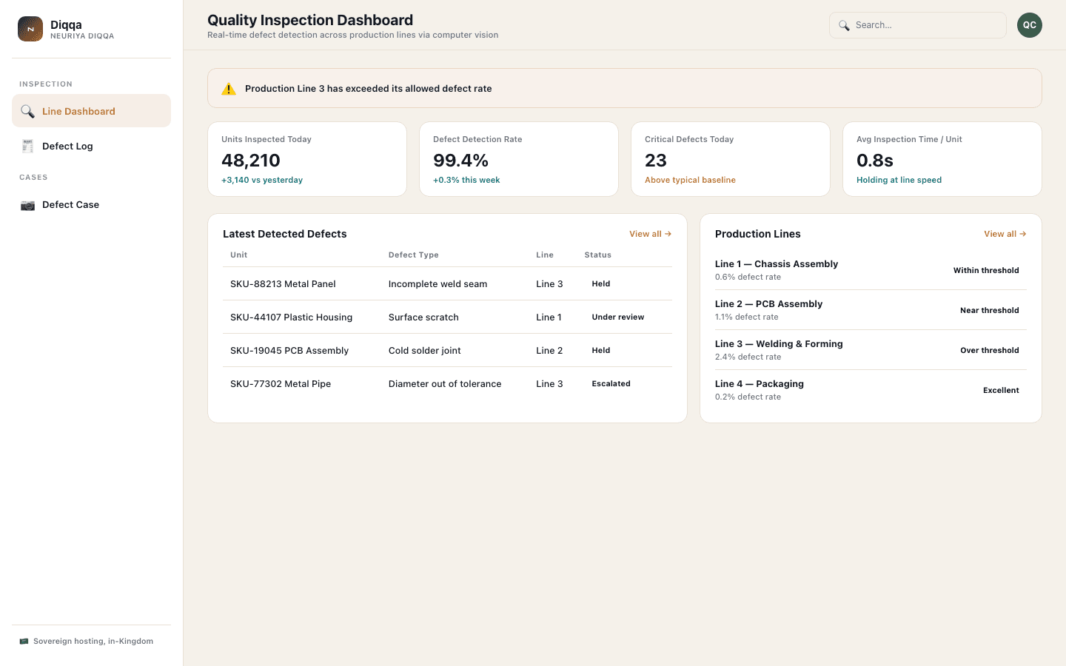Click the 2.4% defect rate text
Image resolution: width=1066 pixels, height=666 pixels.
[x=748, y=357]
